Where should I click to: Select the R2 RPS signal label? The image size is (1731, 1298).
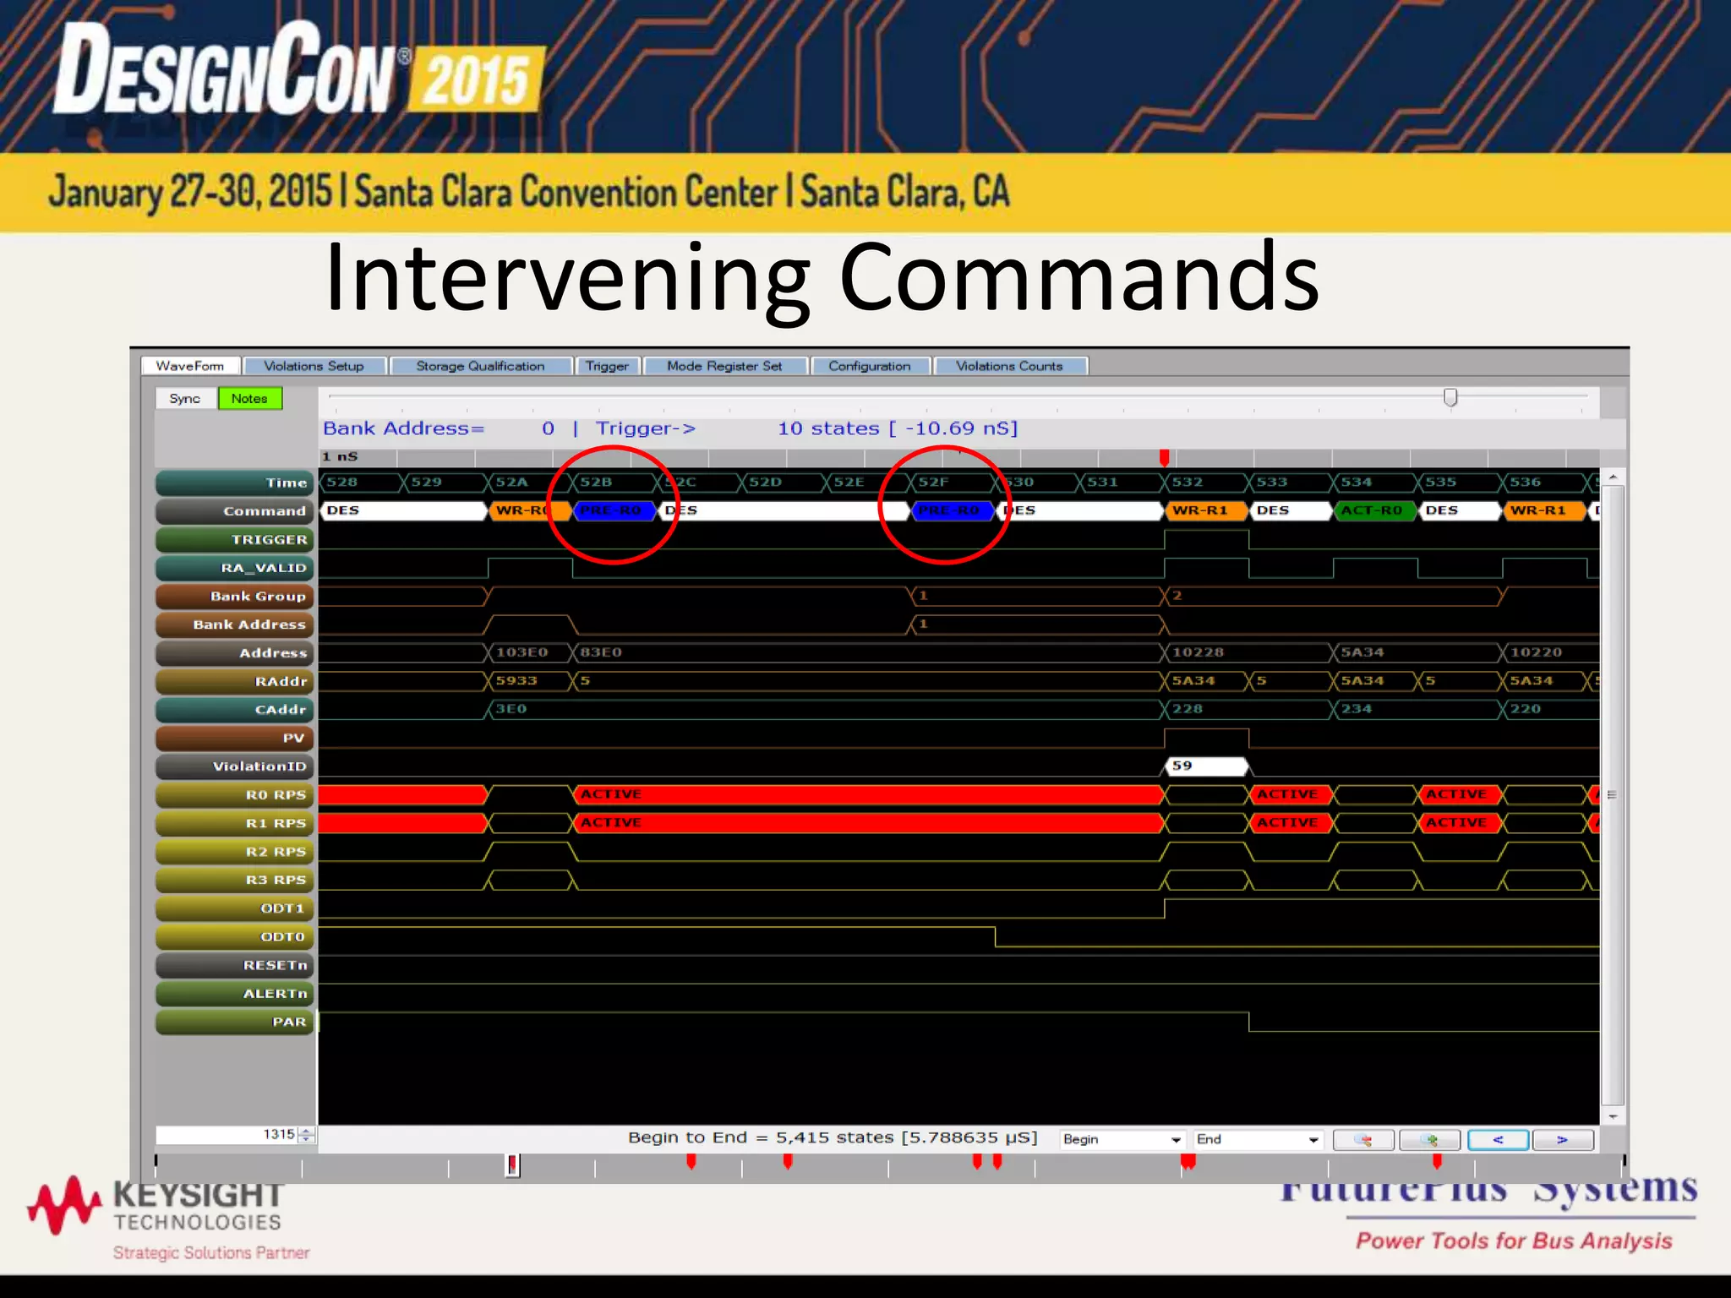pyautogui.click(x=235, y=852)
